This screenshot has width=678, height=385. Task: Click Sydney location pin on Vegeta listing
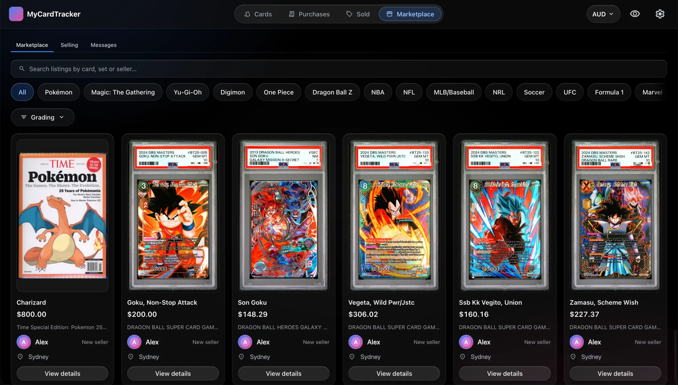pyautogui.click(x=352, y=357)
